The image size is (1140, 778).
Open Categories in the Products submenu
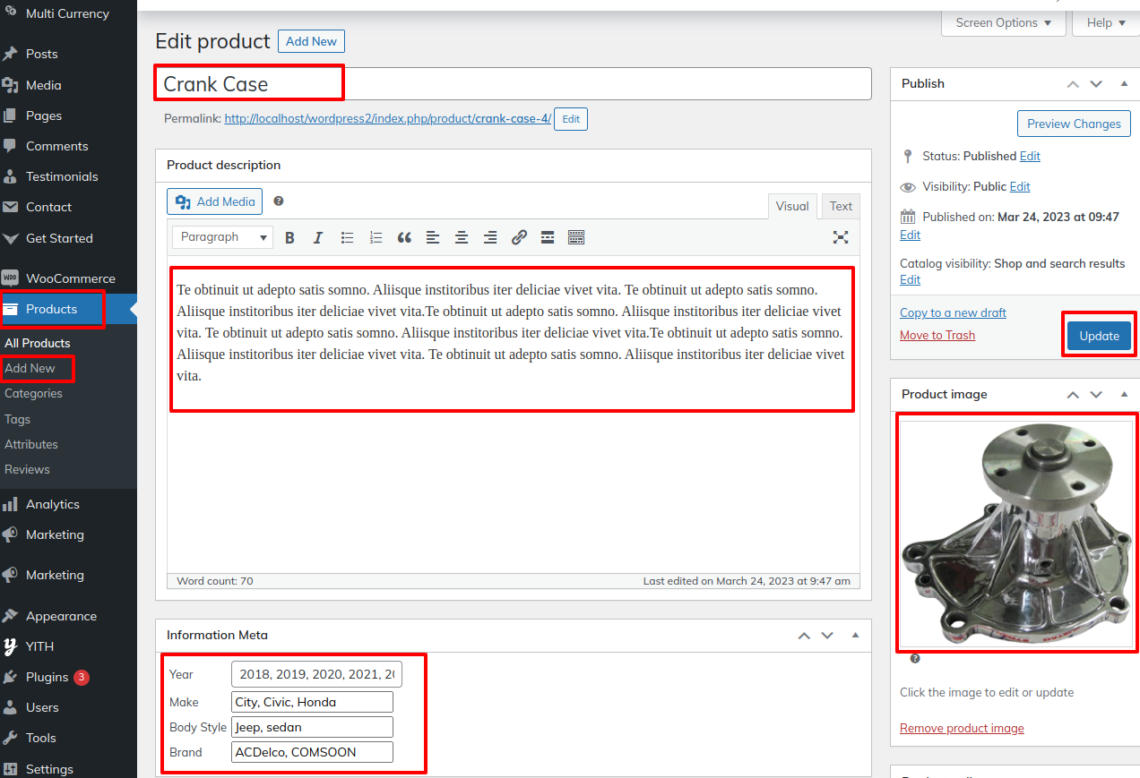(x=33, y=393)
